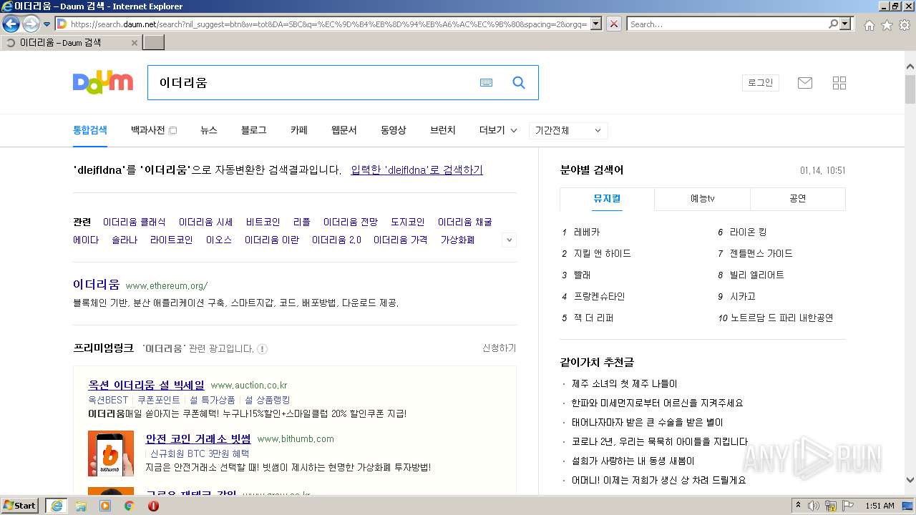This screenshot has height=515, width=916.
Task: Open the mail envelope icon
Action: click(x=805, y=83)
